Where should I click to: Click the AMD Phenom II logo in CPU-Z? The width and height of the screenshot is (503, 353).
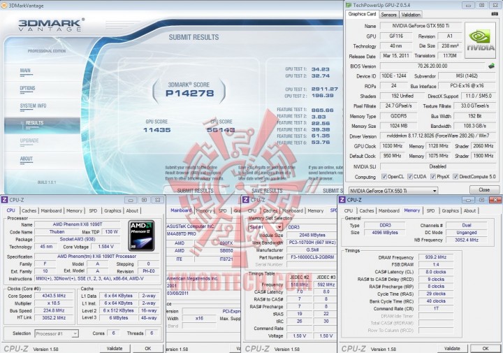click(x=141, y=236)
